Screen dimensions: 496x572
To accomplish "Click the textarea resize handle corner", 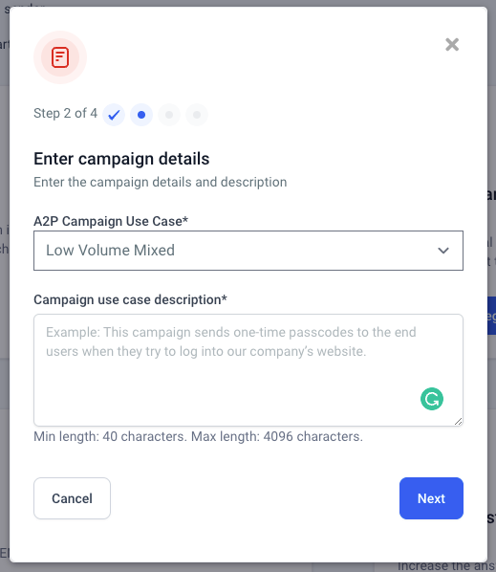I will point(459,422).
